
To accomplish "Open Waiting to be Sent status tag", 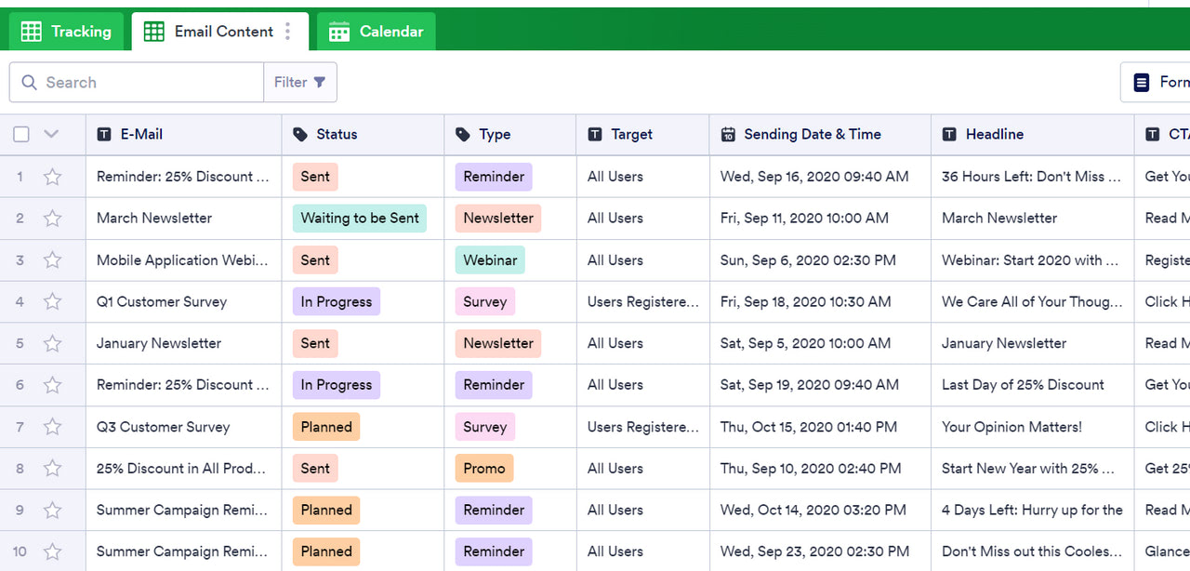I will pos(360,219).
